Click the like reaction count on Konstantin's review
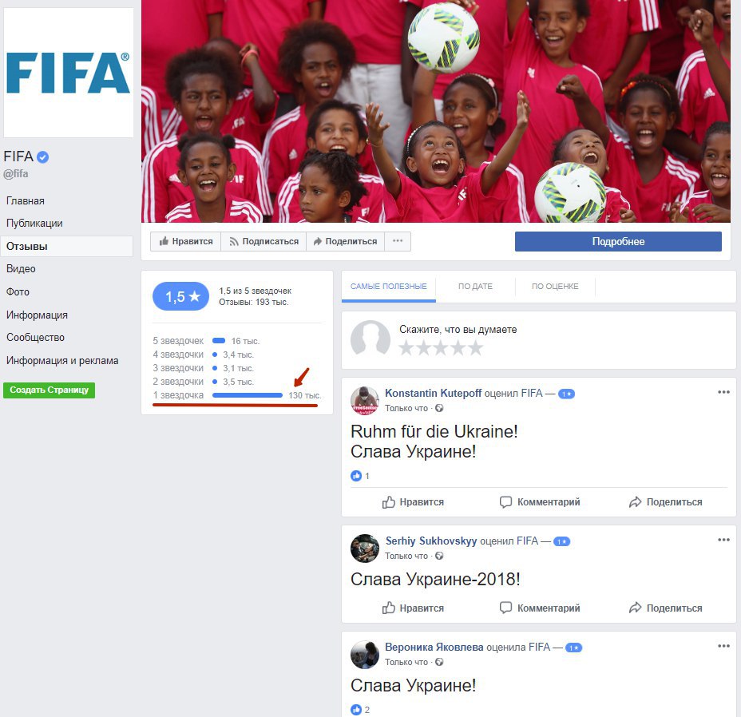This screenshot has width=741, height=717. [360, 476]
